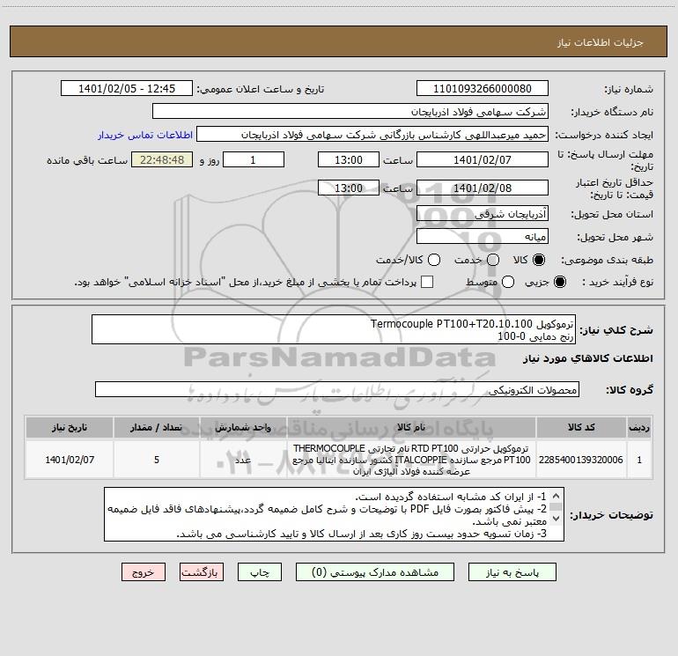Select the خدمت radio button
This screenshot has height=656, width=678.
(493, 260)
